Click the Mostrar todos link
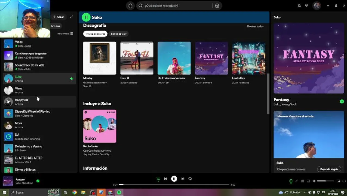Screen dimensions: 347x196 pyautogui.click(x=255, y=26)
